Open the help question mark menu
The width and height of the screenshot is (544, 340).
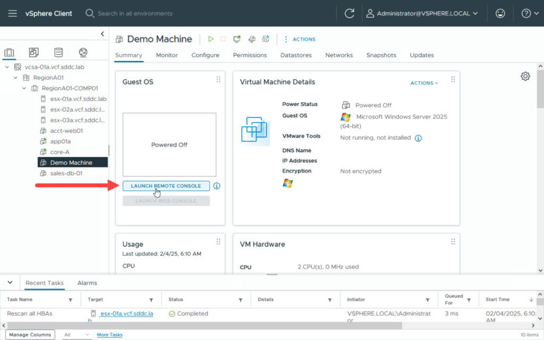[530, 13]
